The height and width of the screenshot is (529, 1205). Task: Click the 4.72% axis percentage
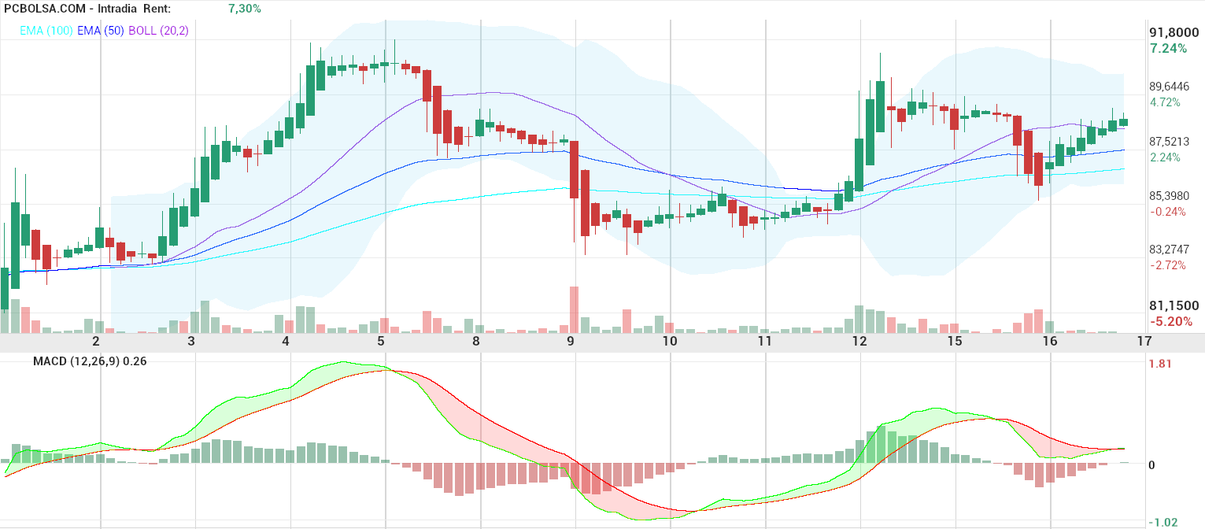tap(1165, 102)
